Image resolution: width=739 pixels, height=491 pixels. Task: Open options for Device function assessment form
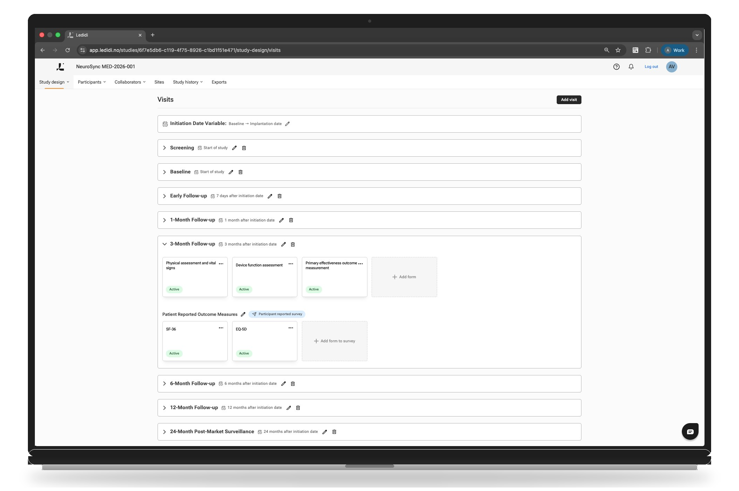pyautogui.click(x=291, y=264)
